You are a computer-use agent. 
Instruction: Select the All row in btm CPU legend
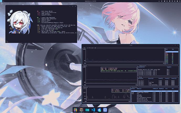pyautogui.click(x=172, y=52)
